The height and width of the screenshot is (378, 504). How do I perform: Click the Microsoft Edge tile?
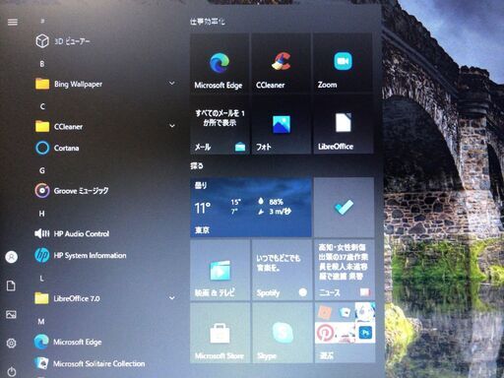pos(220,62)
